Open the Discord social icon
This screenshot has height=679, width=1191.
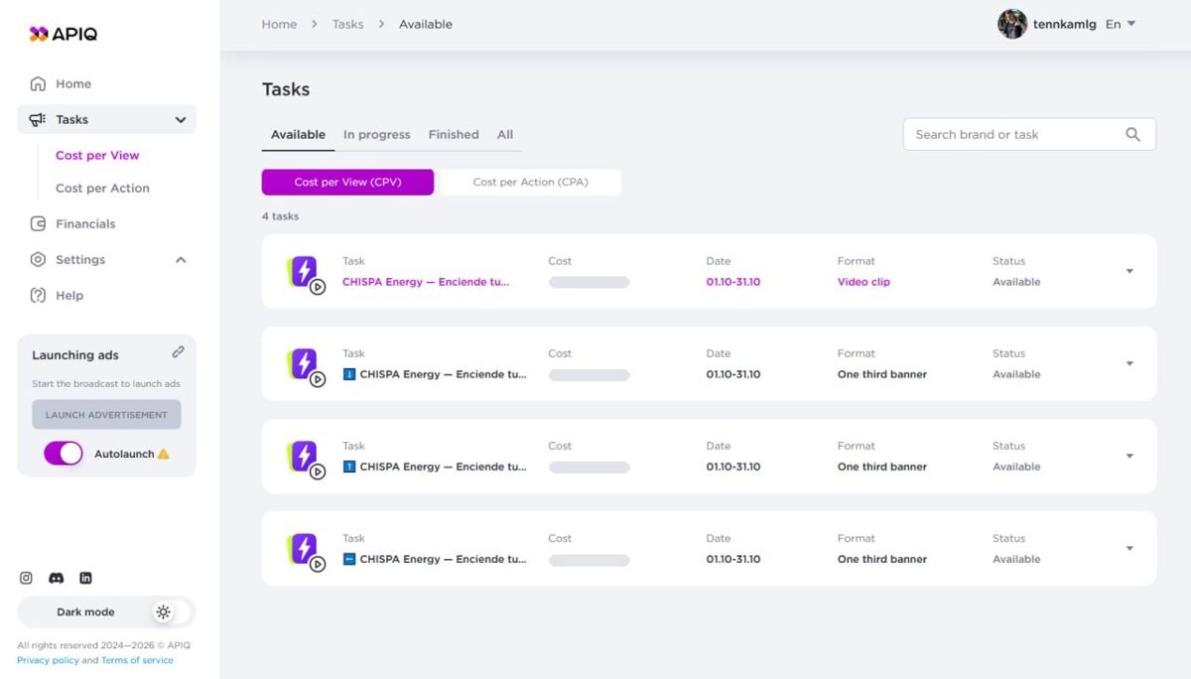[57, 578]
